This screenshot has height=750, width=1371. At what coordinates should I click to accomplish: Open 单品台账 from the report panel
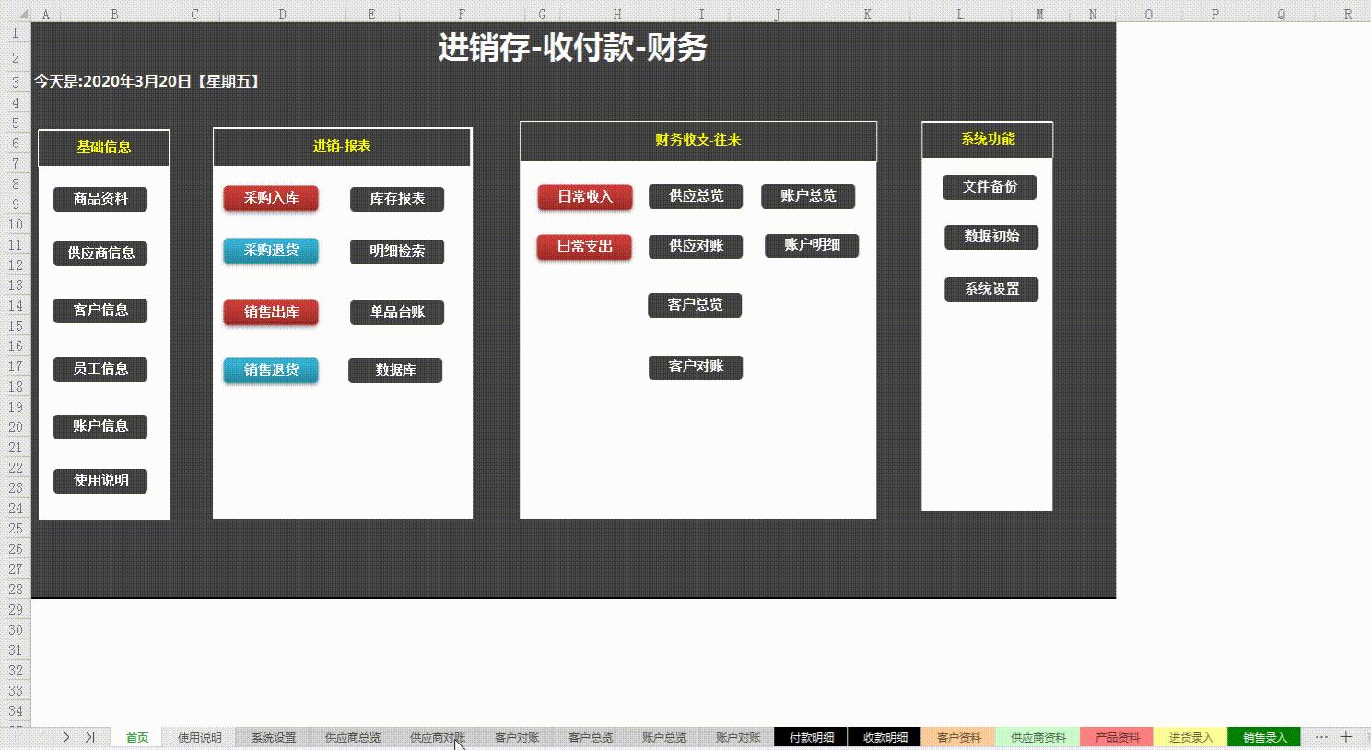pyautogui.click(x=396, y=312)
